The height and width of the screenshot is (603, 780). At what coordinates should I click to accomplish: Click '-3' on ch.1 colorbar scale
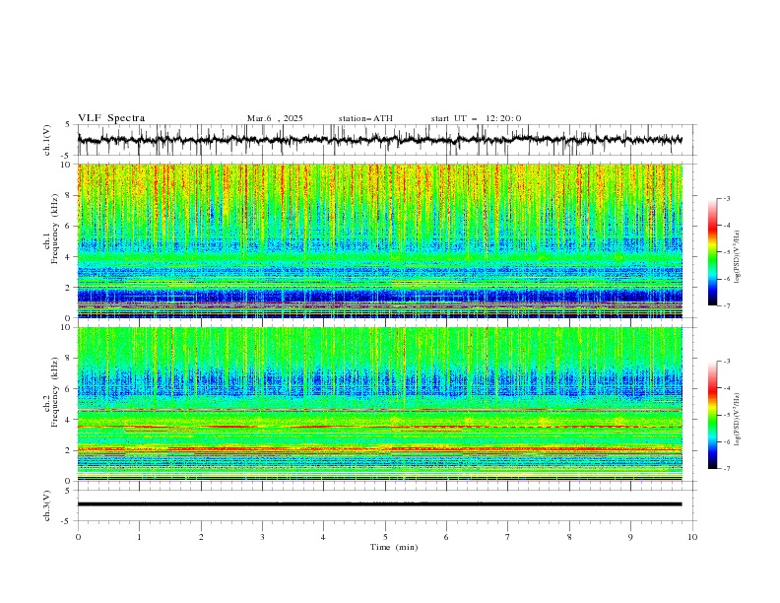(726, 198)
